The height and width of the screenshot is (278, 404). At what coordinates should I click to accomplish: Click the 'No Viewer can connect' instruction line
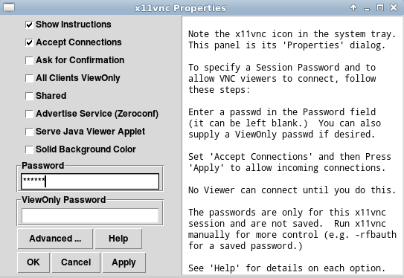pyautogui.click(x=292, y=190)
